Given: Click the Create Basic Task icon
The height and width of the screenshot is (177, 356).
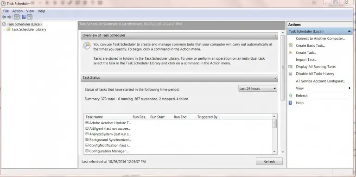Looking at the screenshot, I should [x=290, y=45].
